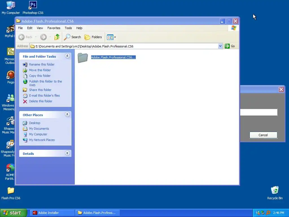Viewport: 289px width, 217px height.
Task: Click the selected Adobe.Flash.Professional.CS6... folder name
Action: 113,57
